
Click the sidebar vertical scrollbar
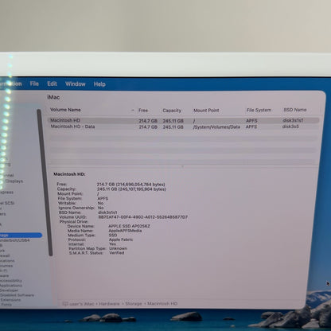click(44, 183)
